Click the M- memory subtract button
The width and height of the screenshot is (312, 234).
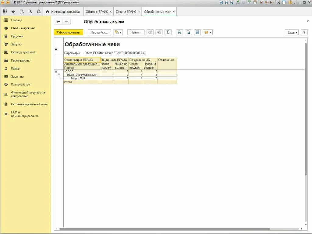pyautogui.click(x=272, y=2)
